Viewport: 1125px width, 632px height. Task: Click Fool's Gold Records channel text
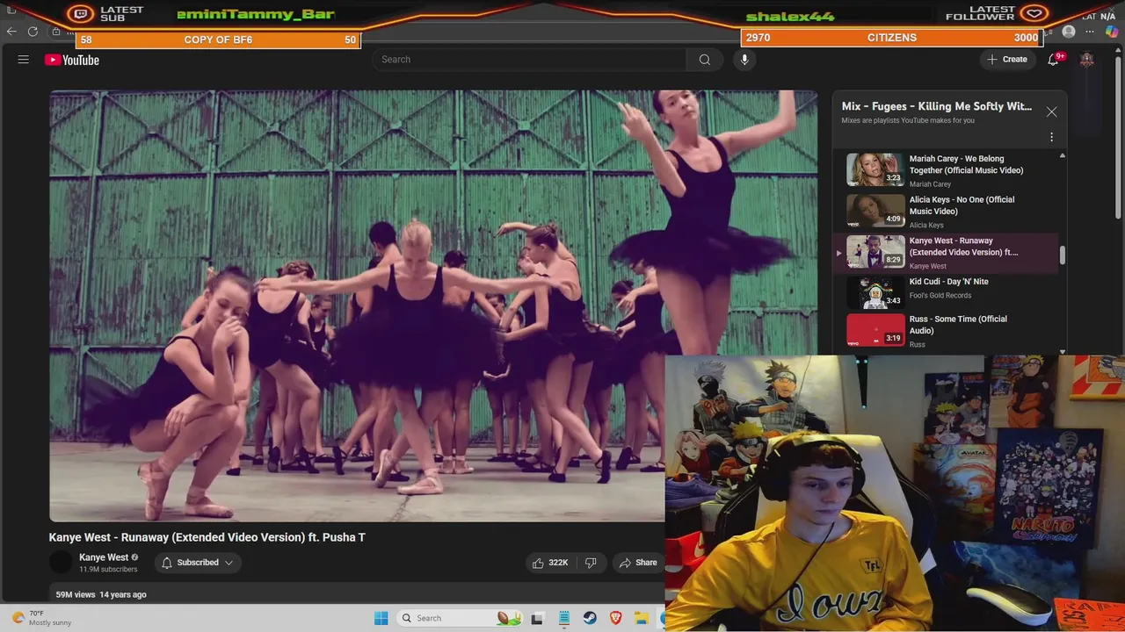tap(940, 295)
